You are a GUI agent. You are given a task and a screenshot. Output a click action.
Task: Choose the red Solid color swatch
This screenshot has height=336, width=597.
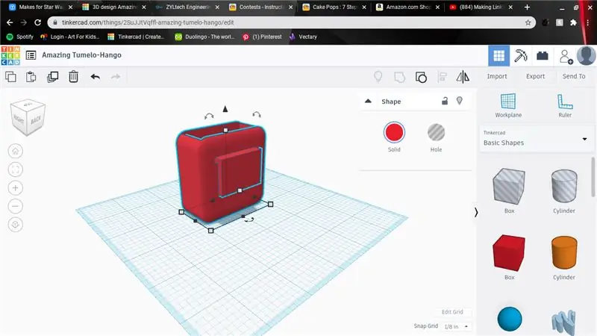pos(394,133)
